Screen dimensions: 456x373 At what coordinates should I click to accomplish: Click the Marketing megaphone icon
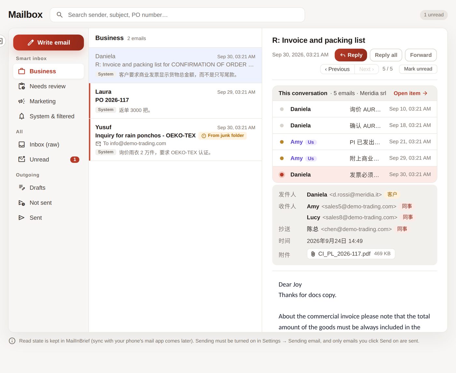point(22,101)
